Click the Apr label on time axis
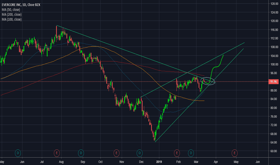The width and height of the screenshot is (280, 165). click(x=216, y=162)
